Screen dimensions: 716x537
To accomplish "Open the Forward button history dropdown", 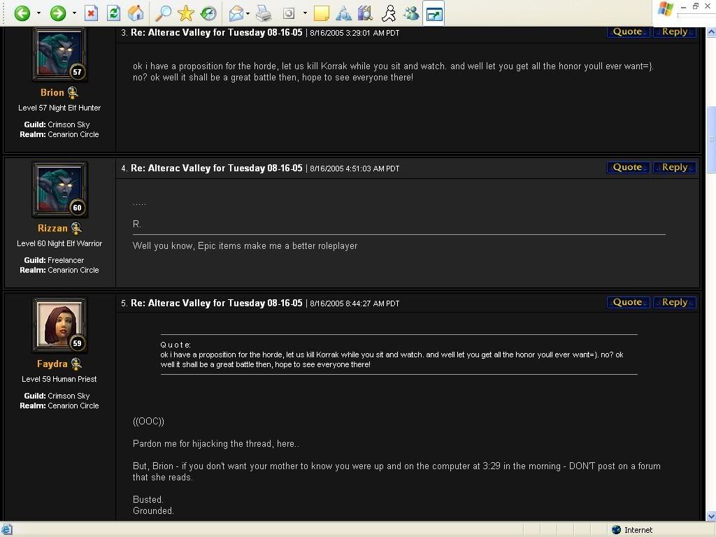I will coord(74,13).
